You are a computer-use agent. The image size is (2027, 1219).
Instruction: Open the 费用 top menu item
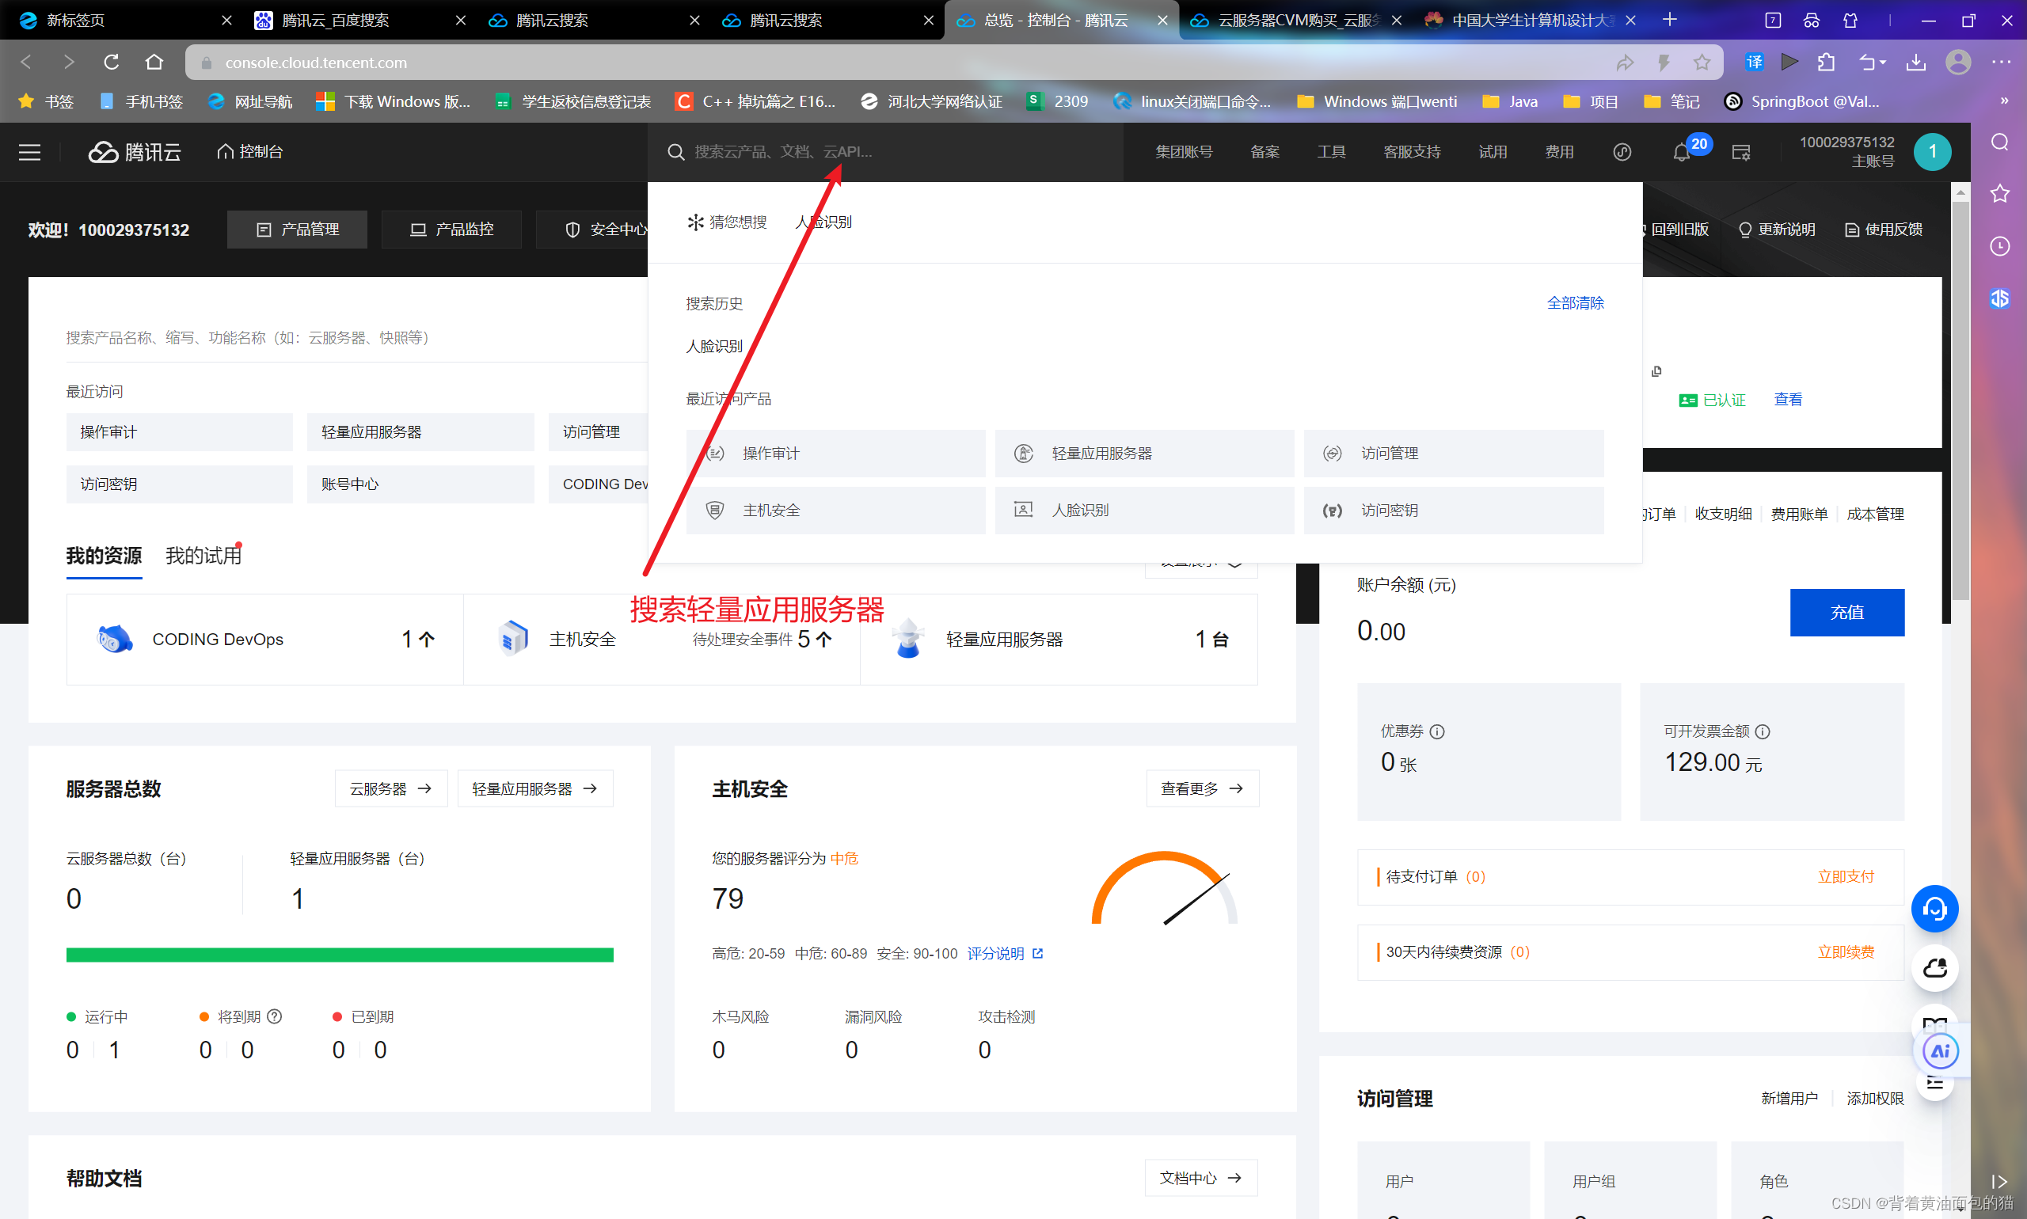[x=1559, y=152]
